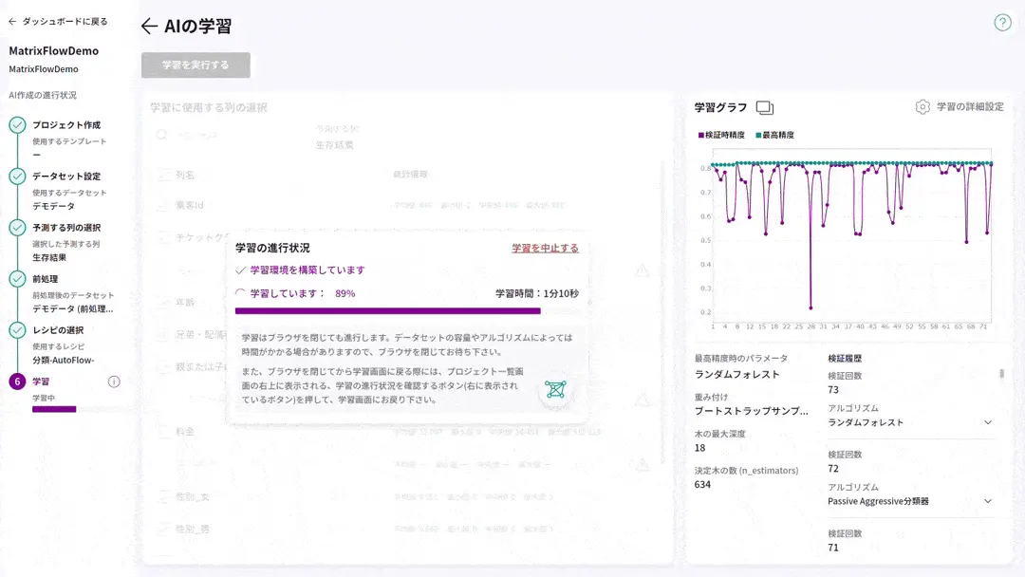
Task: Click 学習を中止する to stop training
Action: pos(545,248)
